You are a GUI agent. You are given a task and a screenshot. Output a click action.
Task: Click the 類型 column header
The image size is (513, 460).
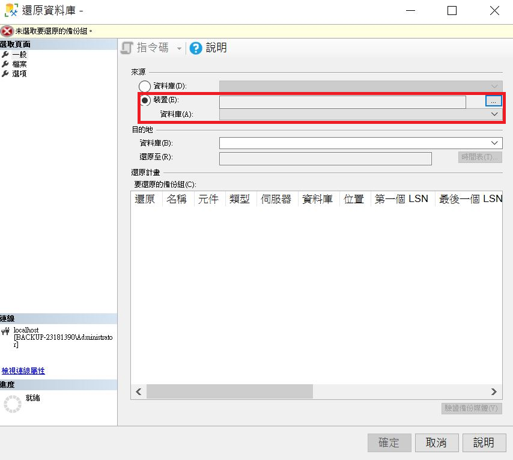(240, 199)
